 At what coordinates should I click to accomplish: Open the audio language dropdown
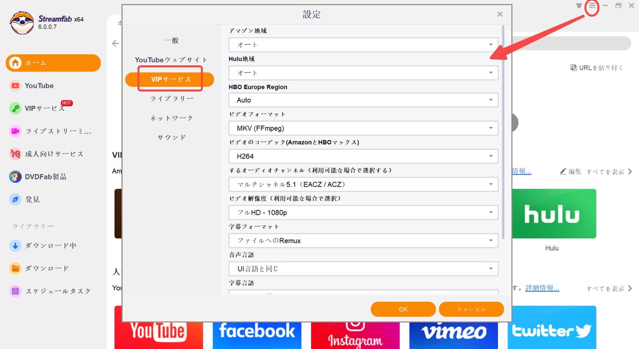tap(363, 269)
